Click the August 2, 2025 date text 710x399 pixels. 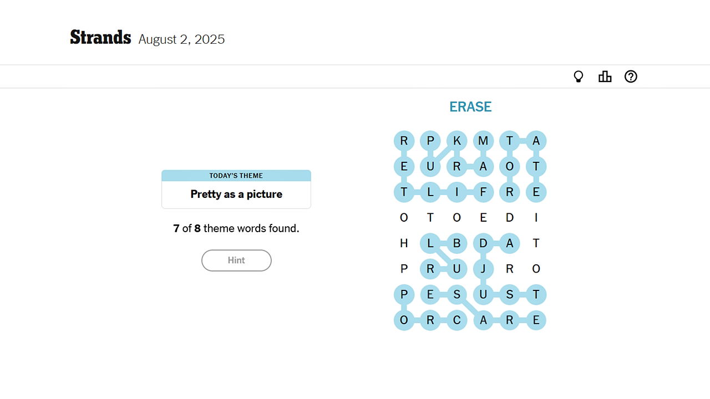[x=181, y=39]
